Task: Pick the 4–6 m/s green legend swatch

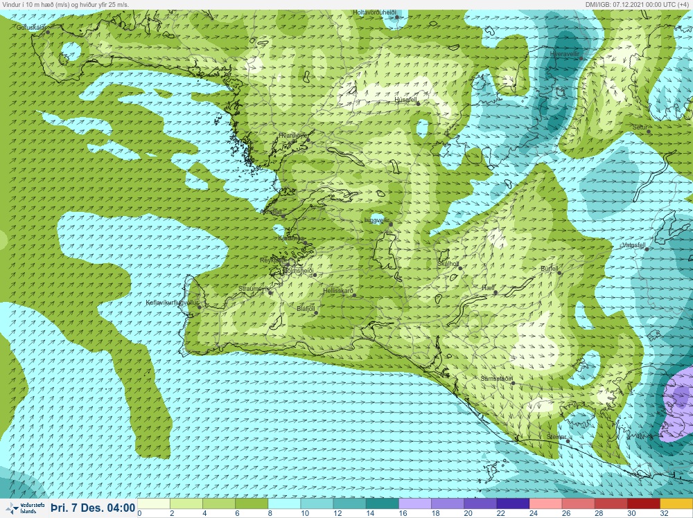Action: pyautogui.click(x=219, y=504)
